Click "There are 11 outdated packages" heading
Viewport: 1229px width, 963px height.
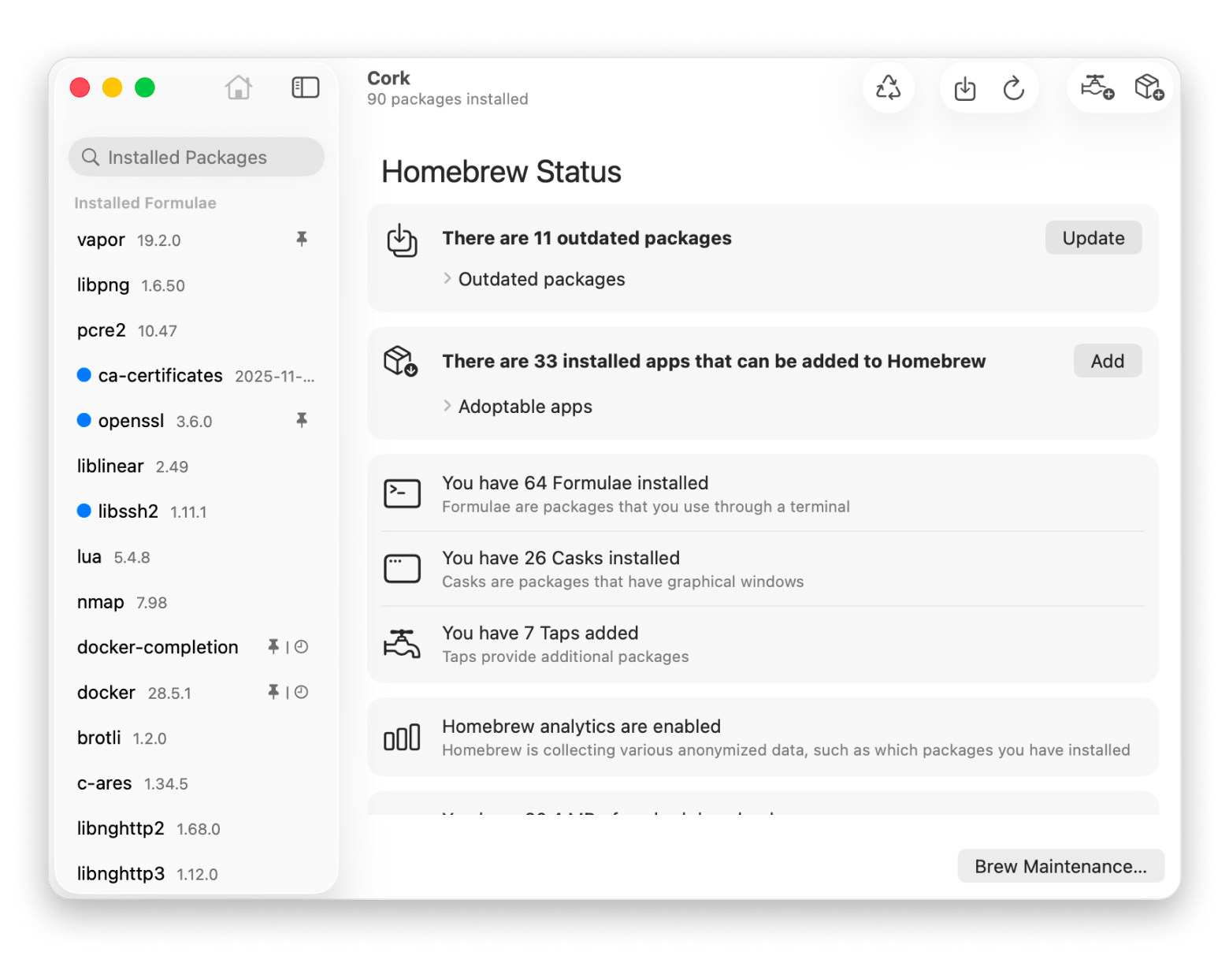(587, 238)
